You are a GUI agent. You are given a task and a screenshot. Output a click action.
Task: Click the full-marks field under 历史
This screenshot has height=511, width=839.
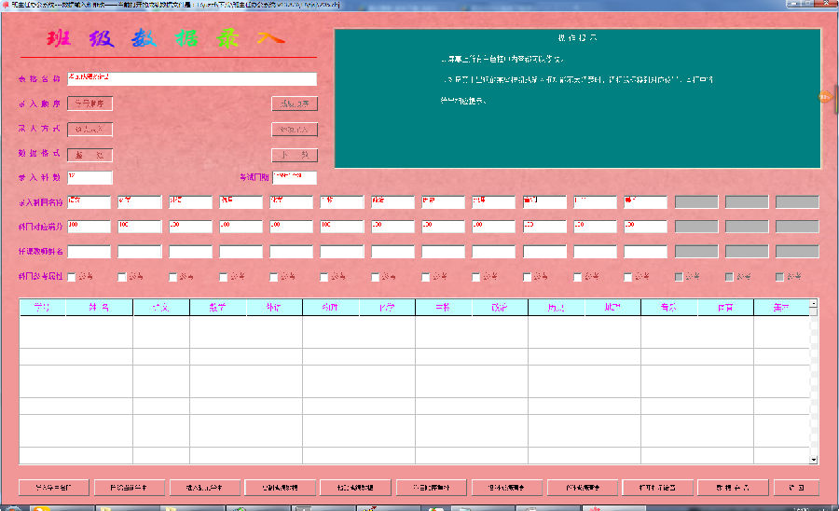[x=443, y=227]
